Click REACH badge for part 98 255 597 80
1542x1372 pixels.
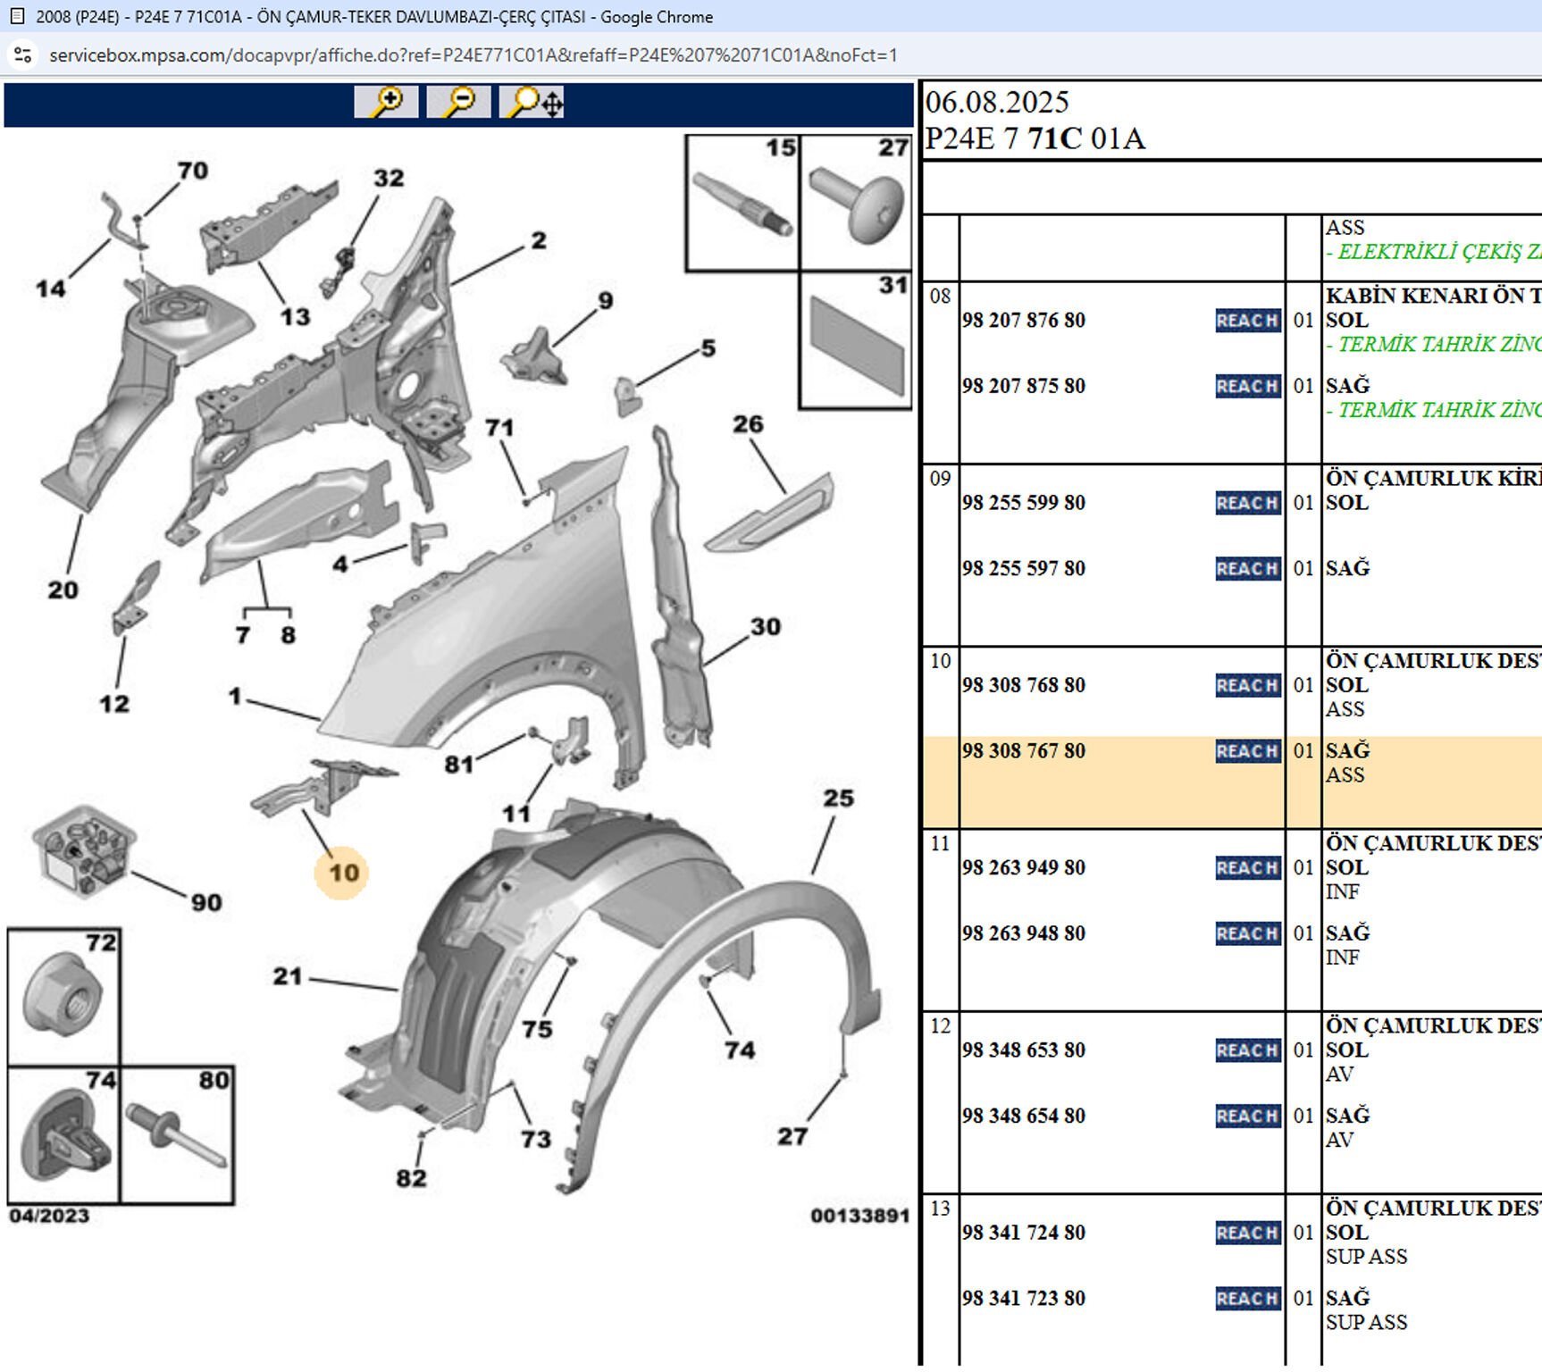tap(1247, 569)
